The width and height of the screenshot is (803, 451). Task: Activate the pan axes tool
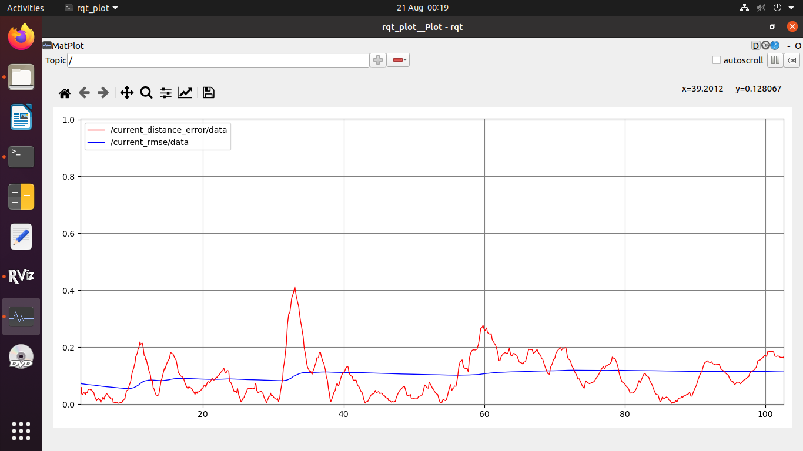(126, 93)
